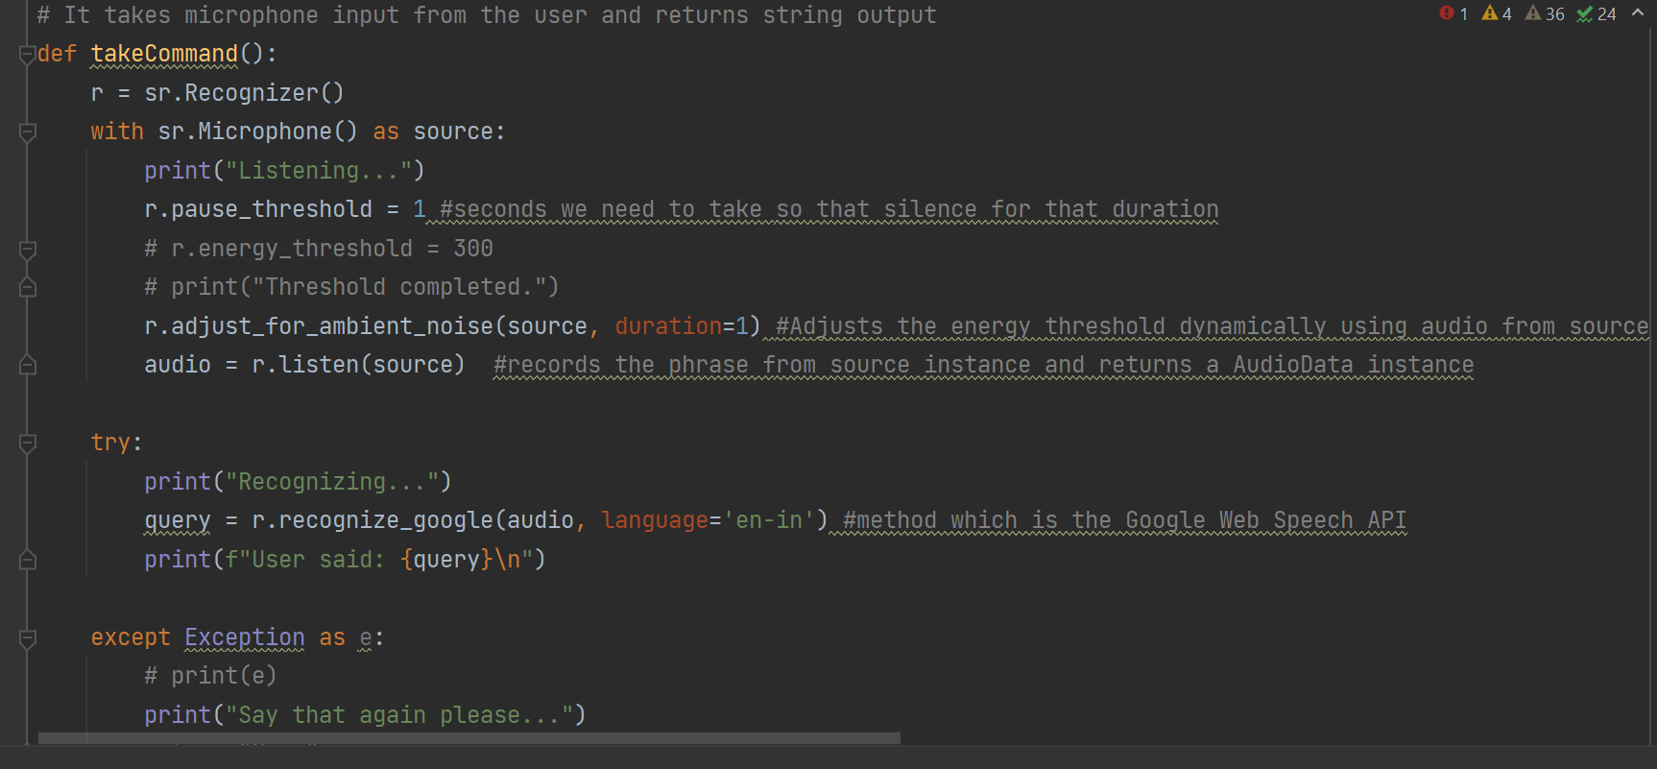Click the yellow warning count showing 4

point(1497,13)
